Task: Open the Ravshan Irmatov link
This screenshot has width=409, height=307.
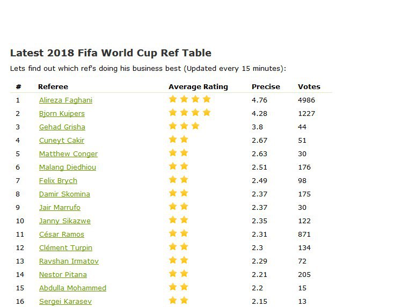Action: coord(69,261)
